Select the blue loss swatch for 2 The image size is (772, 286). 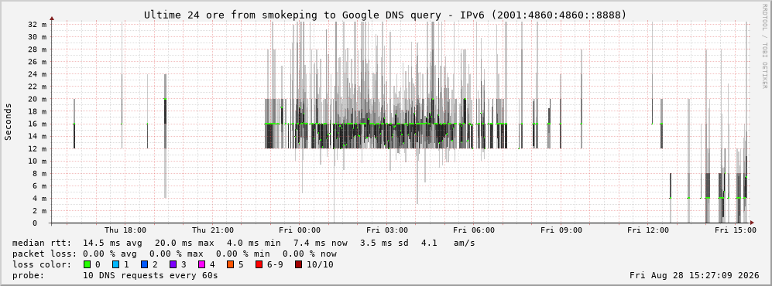coord(144,265)
